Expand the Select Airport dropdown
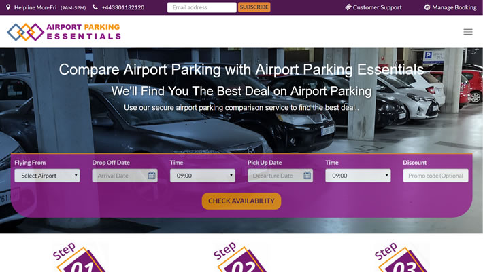This screenshot has width=483, height=272. 47,176
